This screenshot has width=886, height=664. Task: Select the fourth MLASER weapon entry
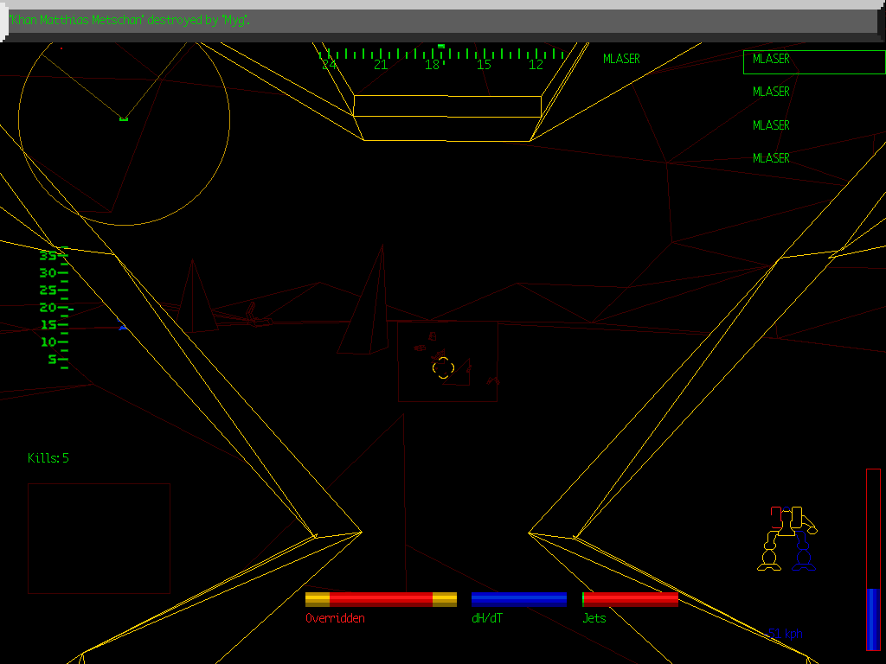(771, 158)
